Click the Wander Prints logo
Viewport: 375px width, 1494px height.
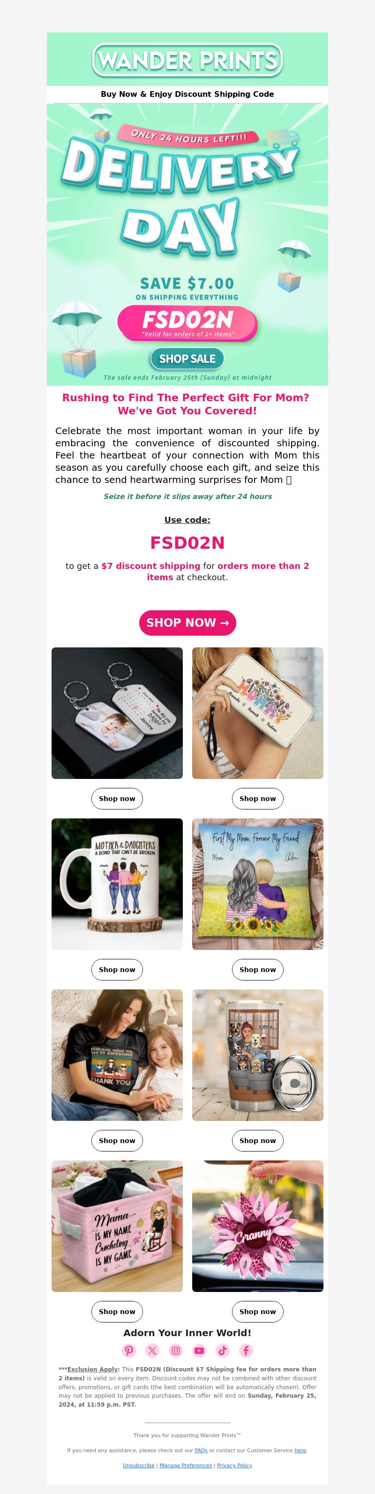(187, 60)
